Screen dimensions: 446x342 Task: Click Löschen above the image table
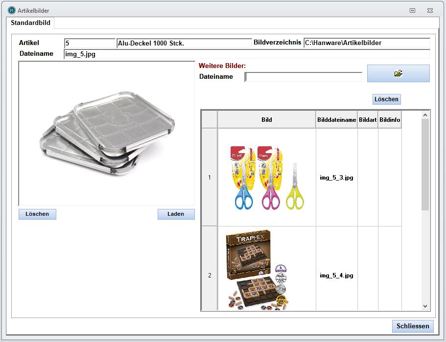click(386, 99)
